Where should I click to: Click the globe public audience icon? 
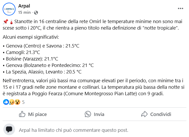[36, 12]
